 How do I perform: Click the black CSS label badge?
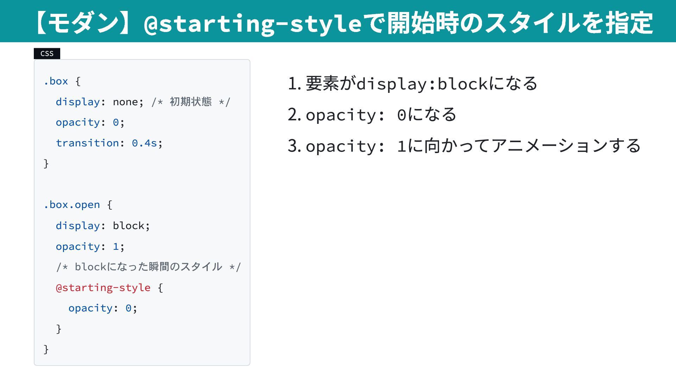pos(47,53)
